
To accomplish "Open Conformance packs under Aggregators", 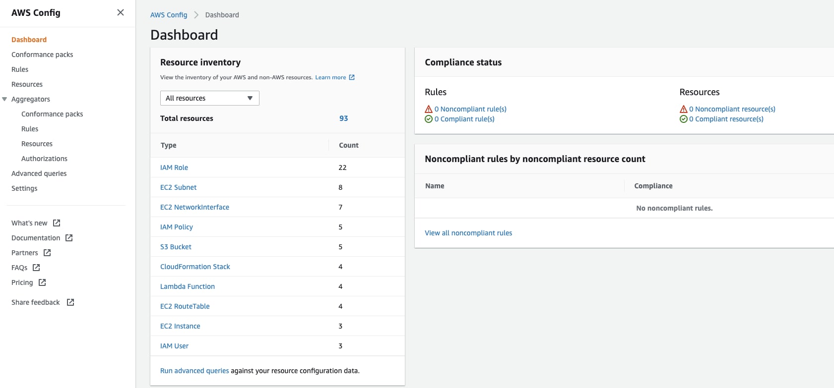I will (52, 114).
